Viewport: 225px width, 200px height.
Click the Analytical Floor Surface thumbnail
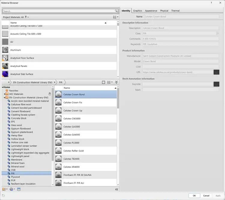[x=5, y=58]
